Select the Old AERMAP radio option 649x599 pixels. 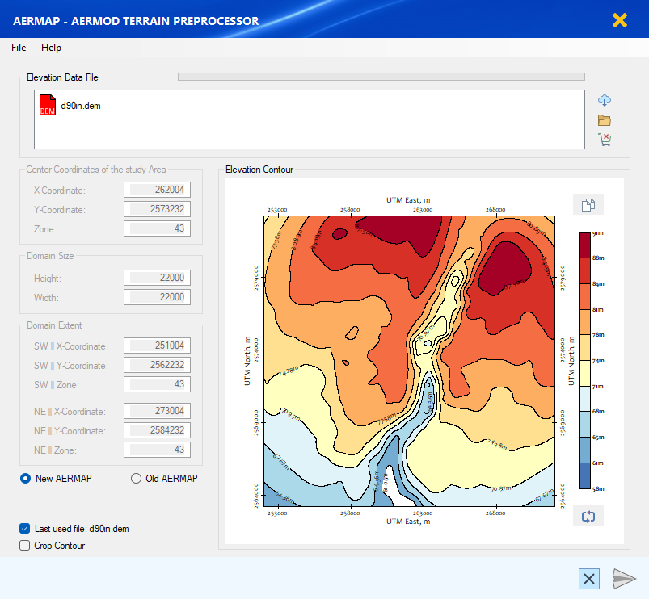[136, 478]
